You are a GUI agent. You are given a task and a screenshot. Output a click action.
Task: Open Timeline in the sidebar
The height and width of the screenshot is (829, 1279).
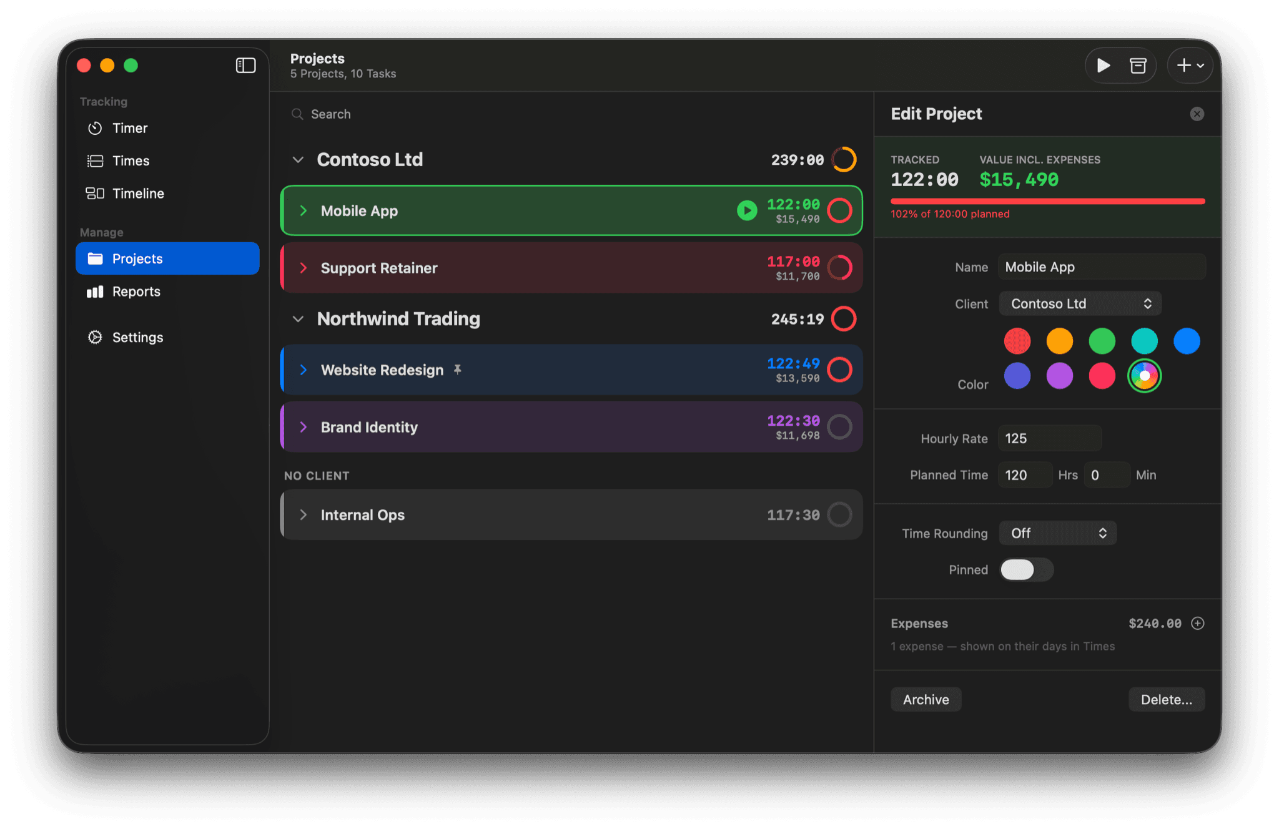tap(167, 194)
